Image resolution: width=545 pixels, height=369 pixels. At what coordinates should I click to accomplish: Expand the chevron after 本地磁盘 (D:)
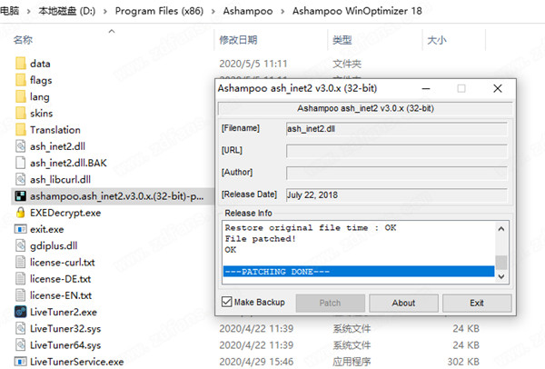tap(105, 12)
